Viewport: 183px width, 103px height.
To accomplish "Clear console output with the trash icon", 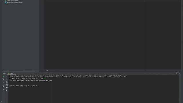I will click(x=7, y=90).
